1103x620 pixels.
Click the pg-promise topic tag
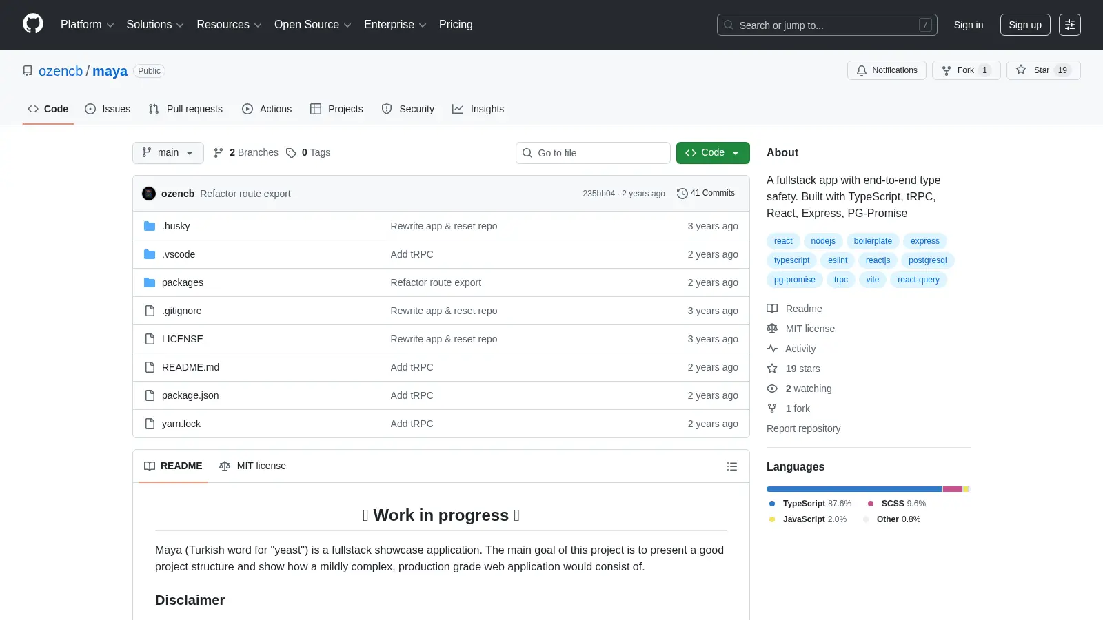795,280
